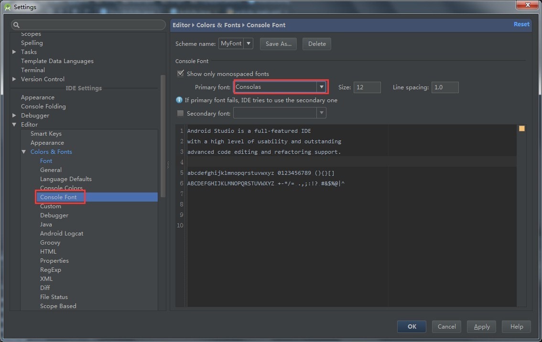This screenshot has height=342, width=542.
Task: Click the Reset link
Action: pos(521,24)
